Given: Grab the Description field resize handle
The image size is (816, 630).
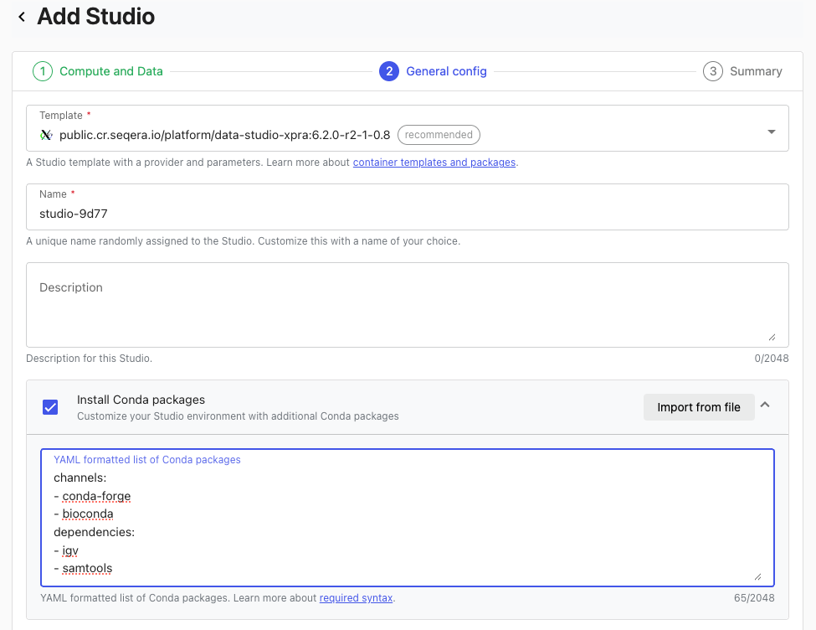Looking at the screenshot, I should [772, 337].
